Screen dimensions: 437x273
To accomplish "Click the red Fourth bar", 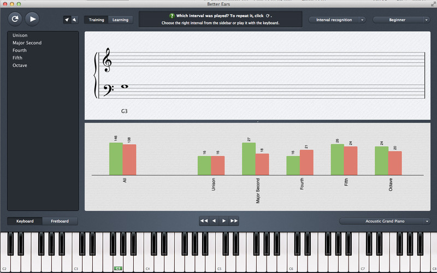I will pyautogui.click(x=306, y=162).
